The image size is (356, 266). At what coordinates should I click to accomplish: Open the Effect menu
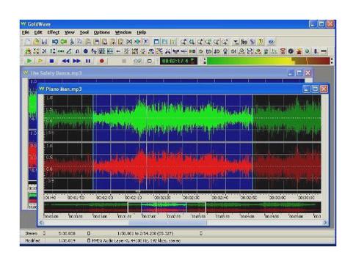click(54, 32)
